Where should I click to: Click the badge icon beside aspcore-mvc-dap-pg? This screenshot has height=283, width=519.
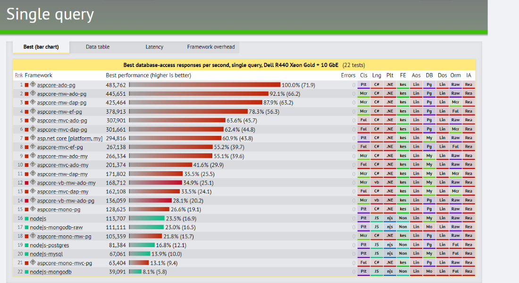33,129
